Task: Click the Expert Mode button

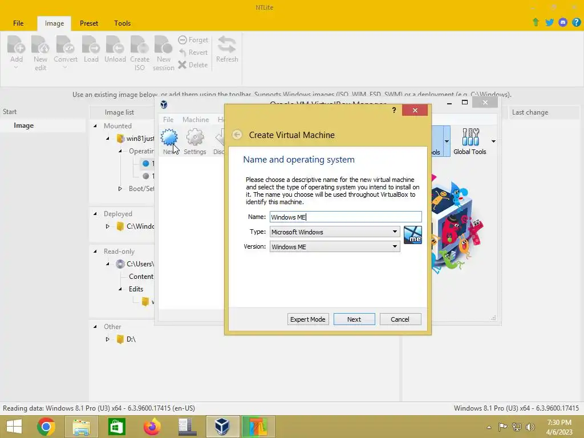Action: tap(307, 319)
